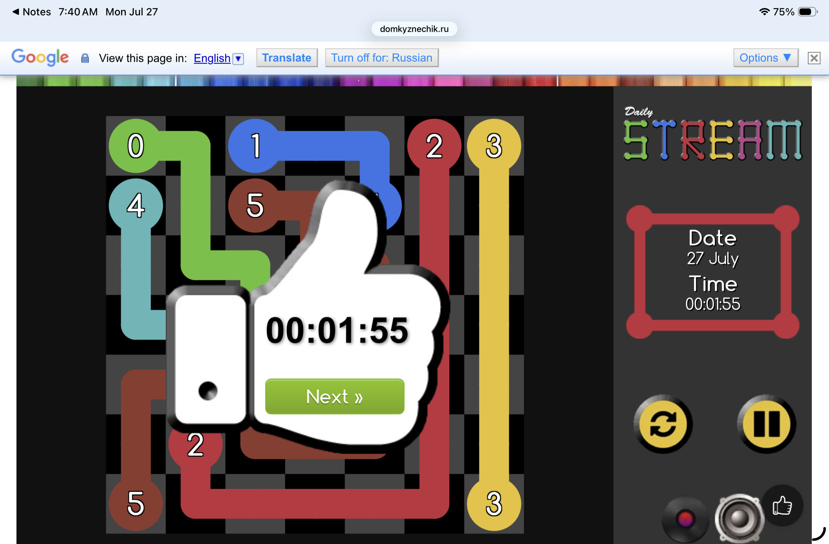Click the bottom-left brown 5 endpoint circle
Screen dimensions: 829x544
(x=136, y=504)
